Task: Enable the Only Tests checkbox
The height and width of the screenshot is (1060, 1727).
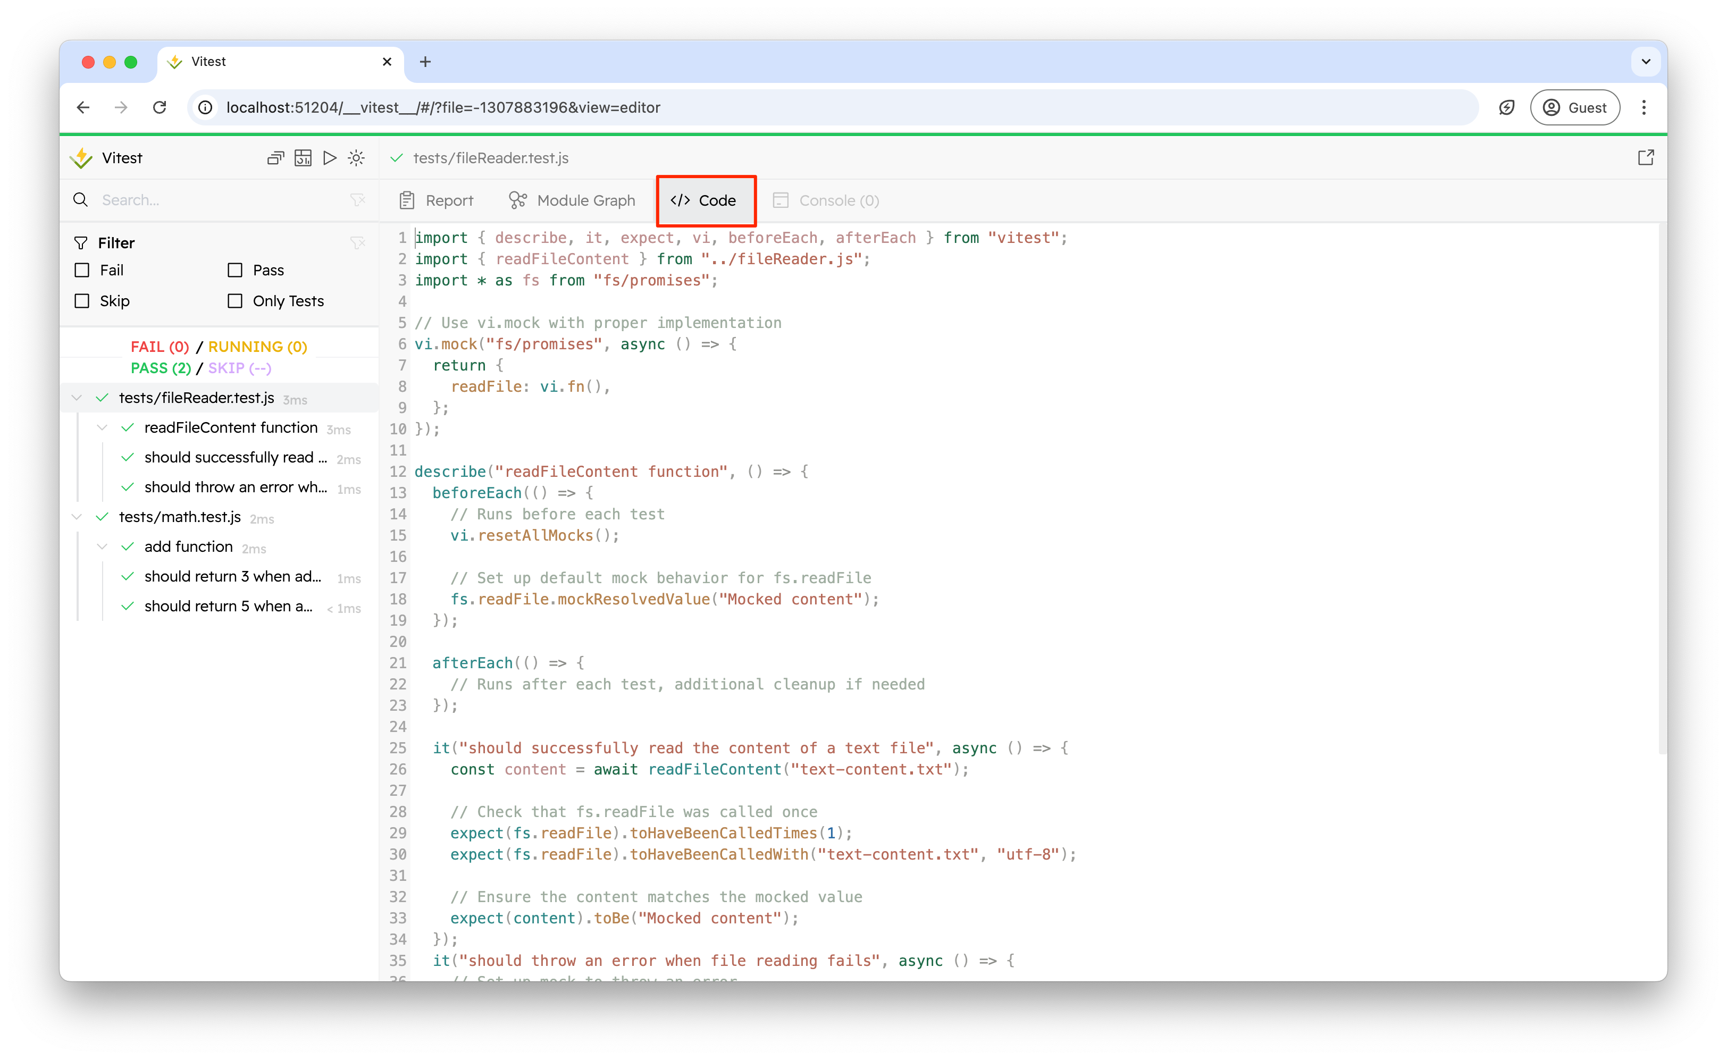Action: [x=235, y=301]
